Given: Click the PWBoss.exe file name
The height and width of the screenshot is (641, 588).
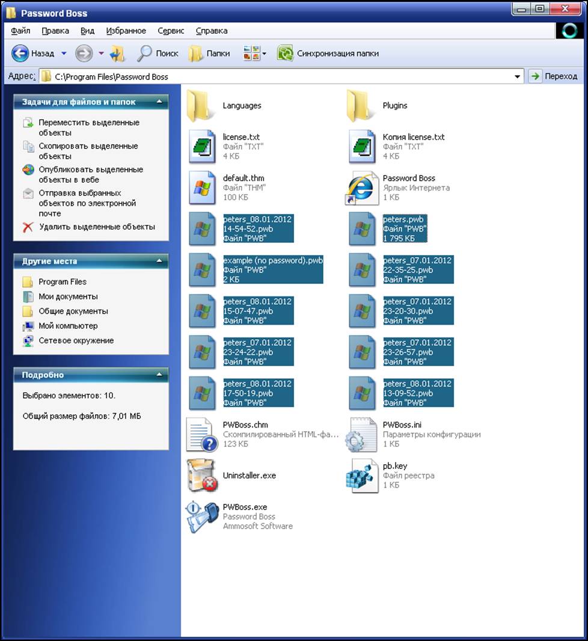Looking at the screenshot, I should pos(245,507).
